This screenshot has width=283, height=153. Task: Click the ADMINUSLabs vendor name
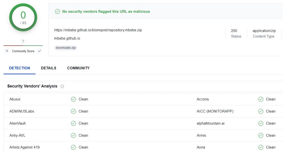point(22,111)
